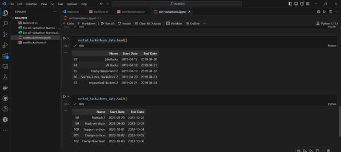This screenshot has height=152, width=341.
Task: Open BashTest.sh in the explorer
Action: (36, 23)
